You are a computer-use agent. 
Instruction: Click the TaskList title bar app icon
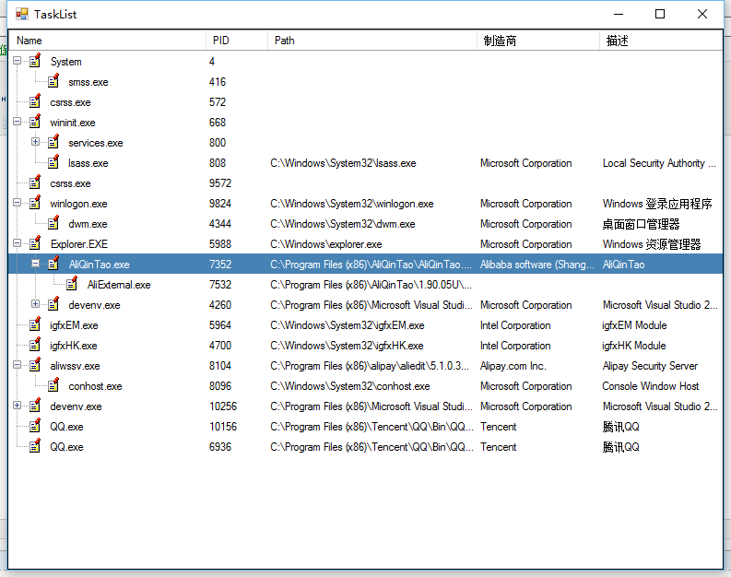coord(22,14)
